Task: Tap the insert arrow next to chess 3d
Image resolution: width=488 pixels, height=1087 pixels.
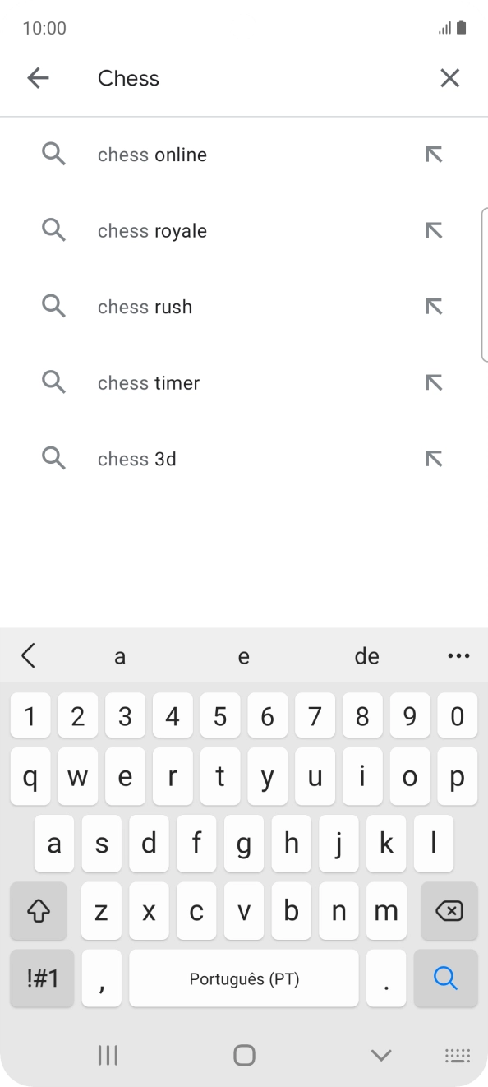Action: click(x=434, y=458)
